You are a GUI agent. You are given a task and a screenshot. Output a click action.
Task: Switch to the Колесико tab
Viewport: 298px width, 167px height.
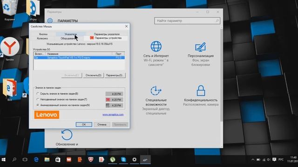[x=42, y=38]
